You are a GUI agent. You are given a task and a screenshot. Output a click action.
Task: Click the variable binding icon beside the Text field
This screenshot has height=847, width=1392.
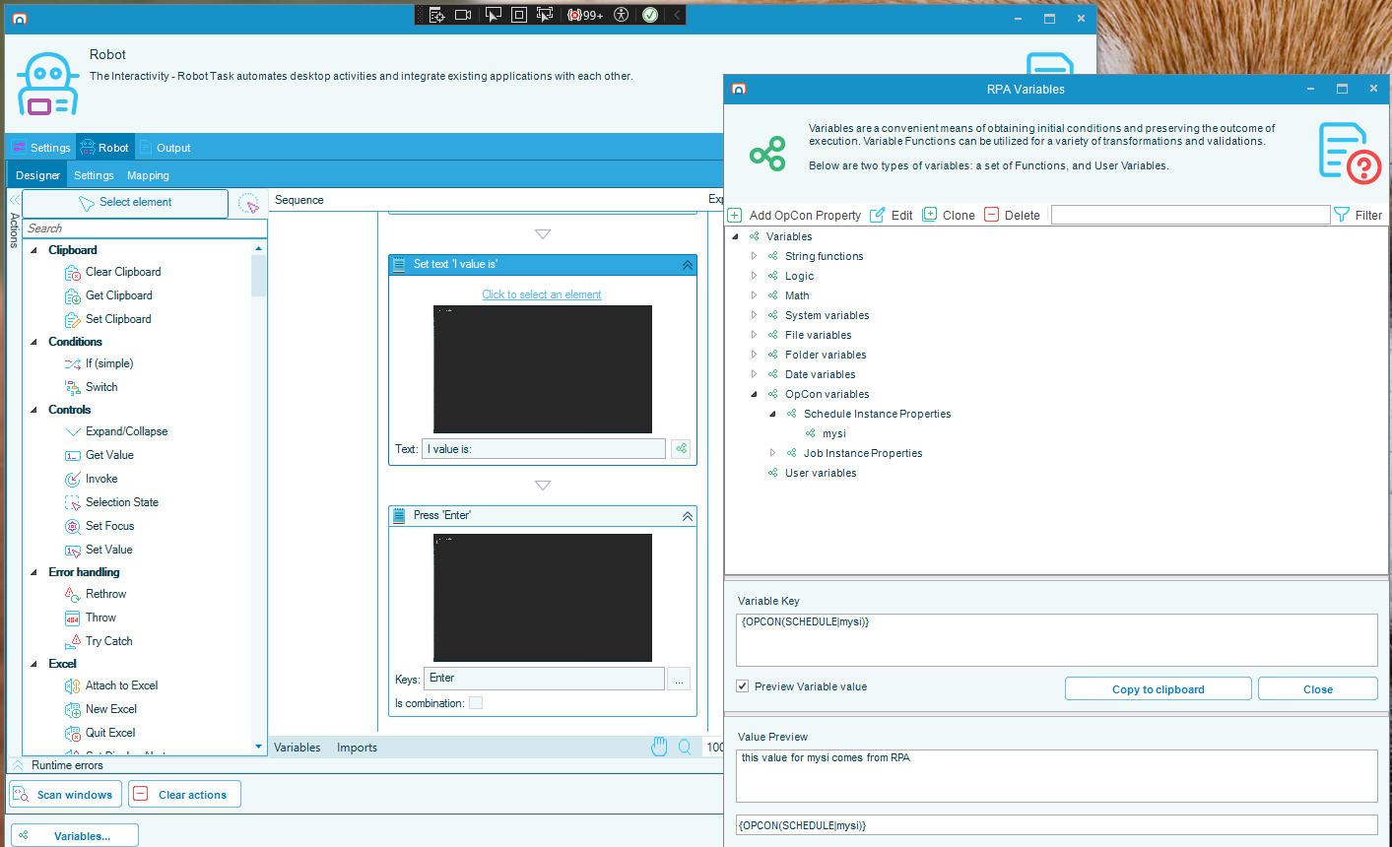pyautogui.click(x=680, y=448)
